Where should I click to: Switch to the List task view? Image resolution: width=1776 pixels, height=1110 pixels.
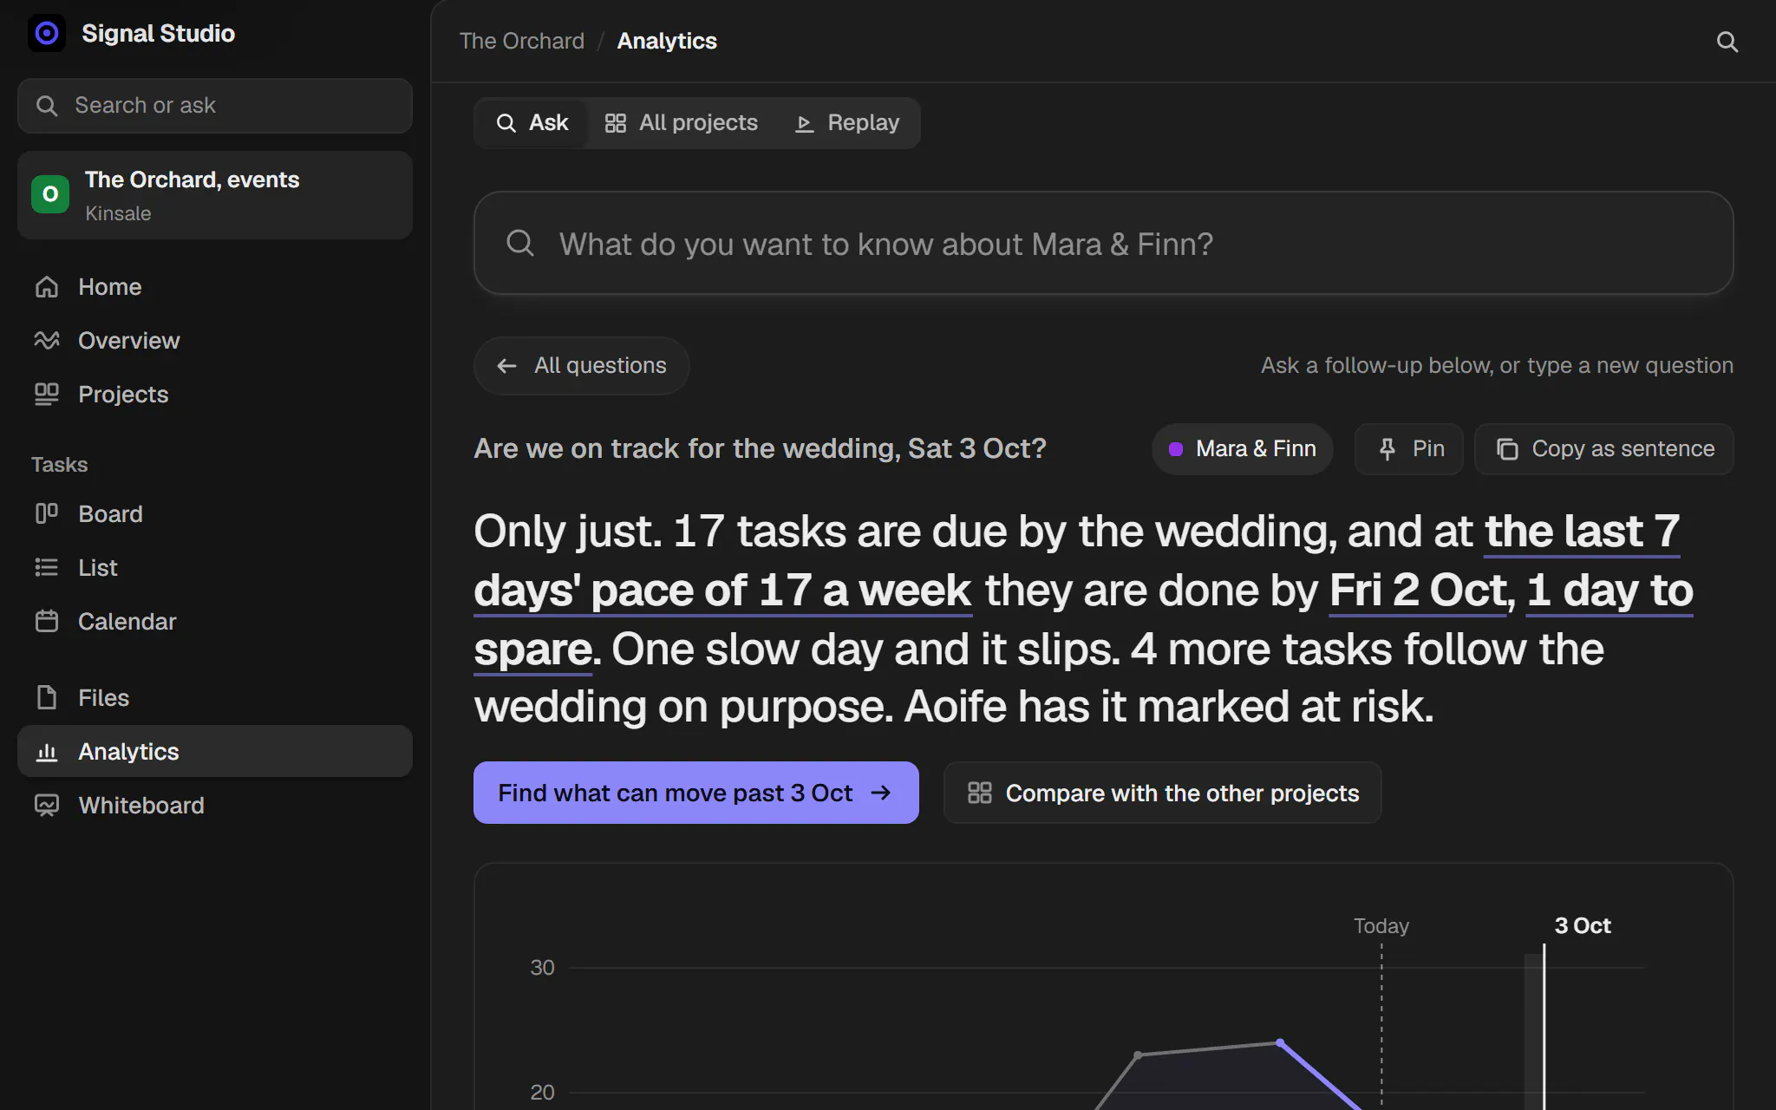pyautogui.click(x=215, y=568)
